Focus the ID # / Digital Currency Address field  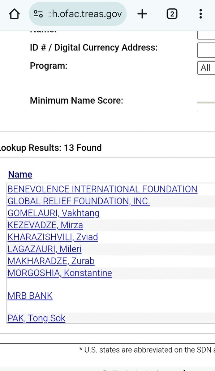tap(206, 50)
